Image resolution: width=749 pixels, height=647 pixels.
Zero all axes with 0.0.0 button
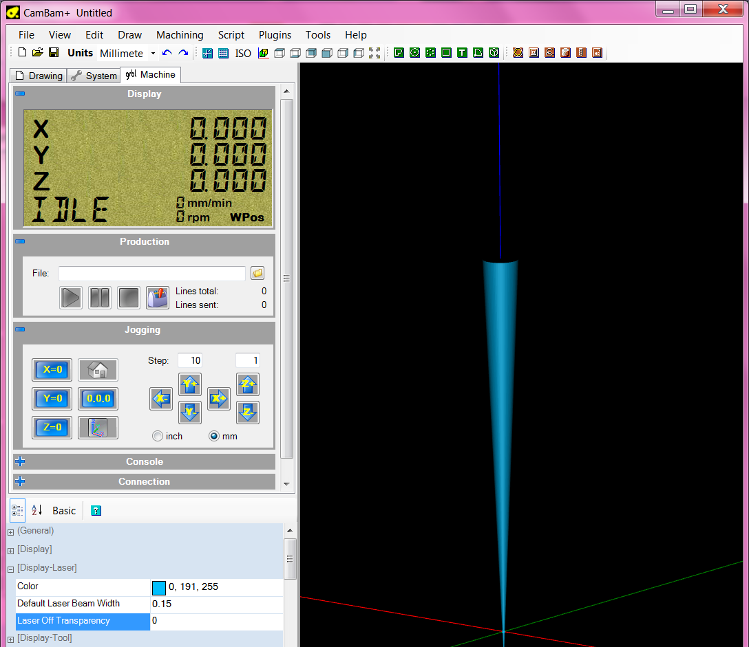tap(98, 398)
